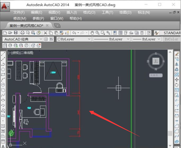181x148 pixels.
Task: Open the 插入(I) menu
Action: (72, 12)
